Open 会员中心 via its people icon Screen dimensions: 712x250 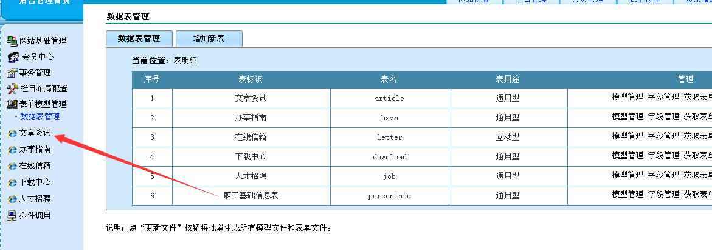(x=12, y=57)
